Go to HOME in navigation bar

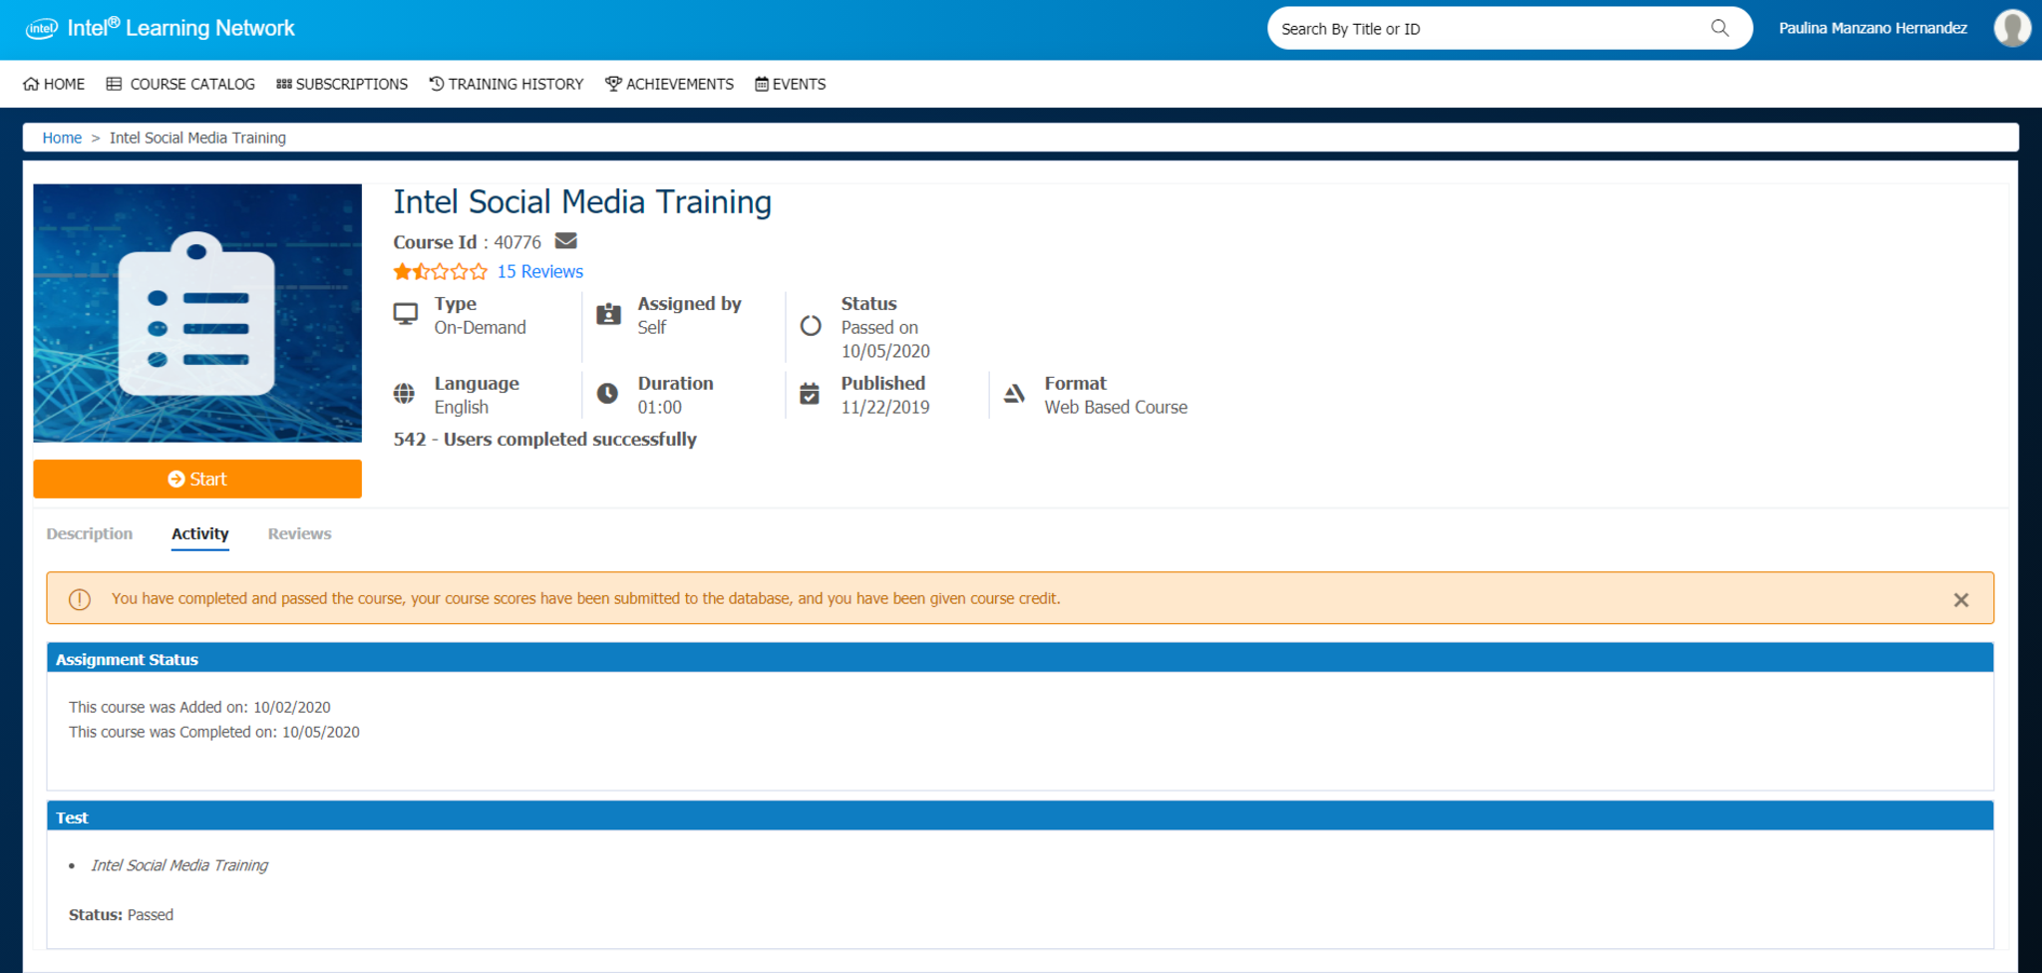(54, 84)
